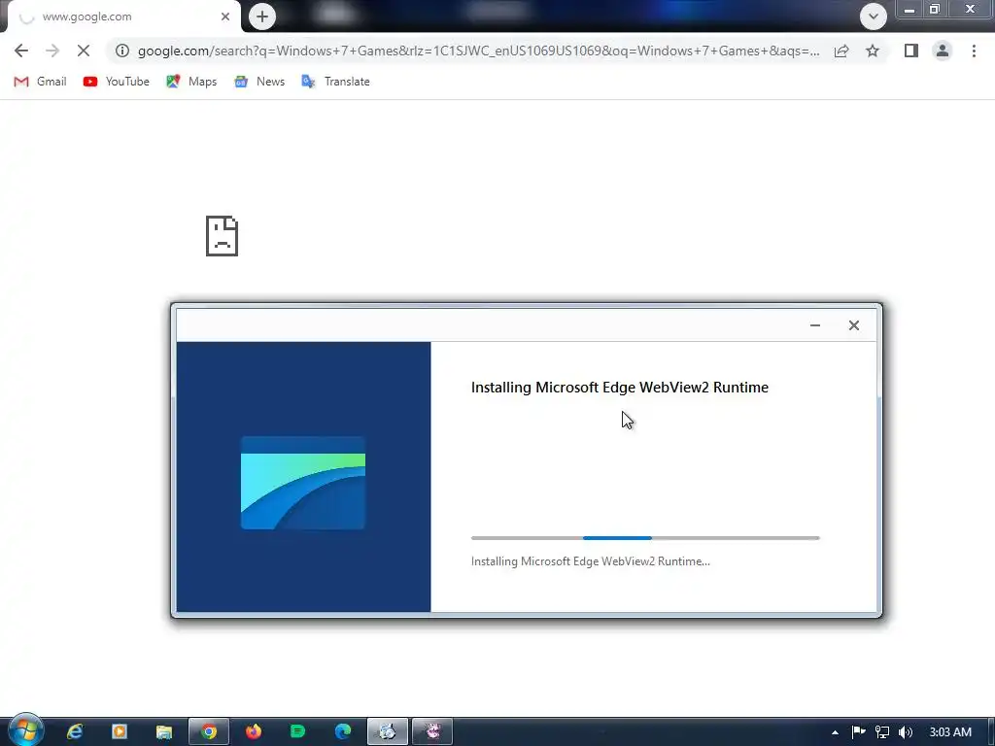Open the volume speaker tray icon
Viewport: 995px width, 746px height.
tap(906, 732)
